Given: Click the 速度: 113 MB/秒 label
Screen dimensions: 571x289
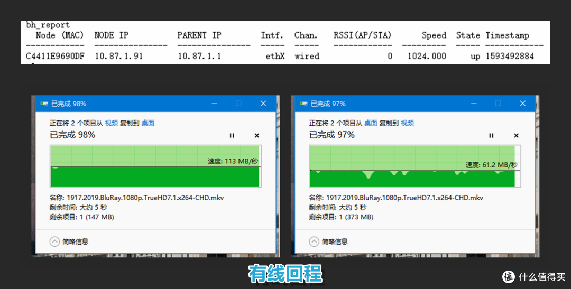Looking at the screenshot, I should [x=233, y=161].
